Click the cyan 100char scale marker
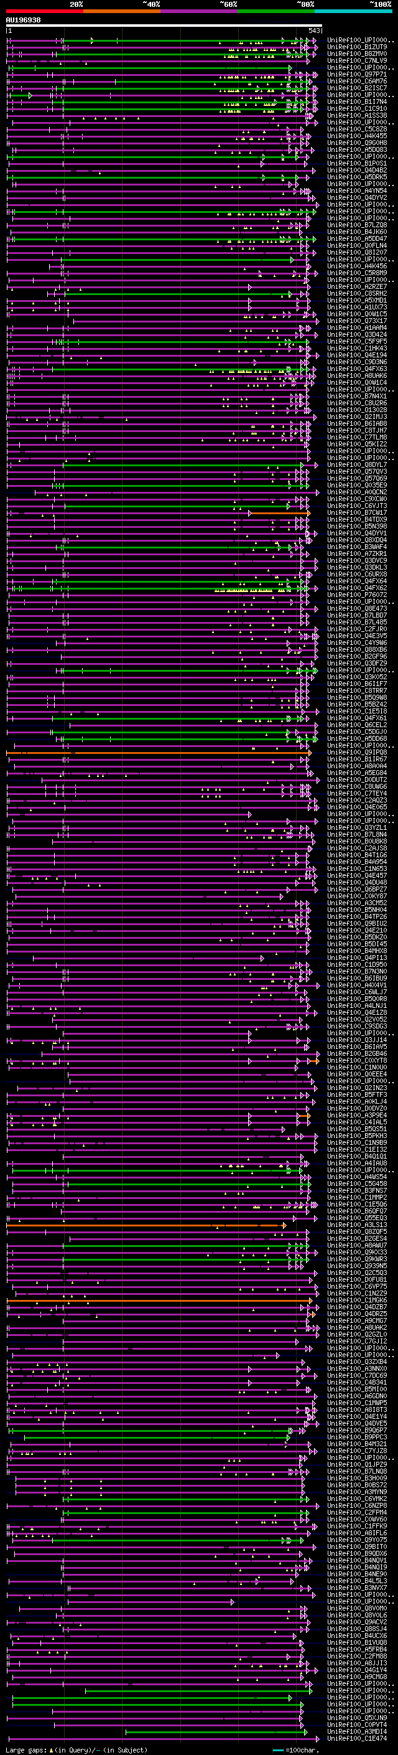The image size is (398, 1755). click(278, 1750)
